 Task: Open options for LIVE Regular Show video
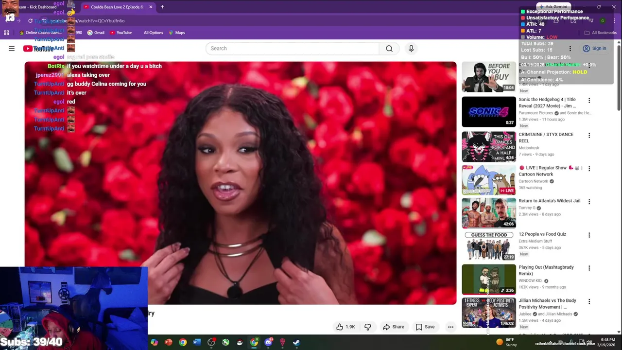pyautogui.click(x=589, y=169)
